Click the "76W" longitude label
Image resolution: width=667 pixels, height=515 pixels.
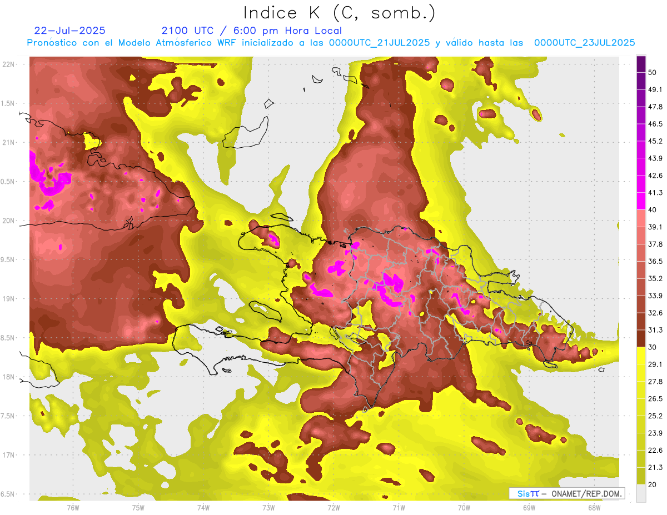pyautogui.click(x=73, y=507)
